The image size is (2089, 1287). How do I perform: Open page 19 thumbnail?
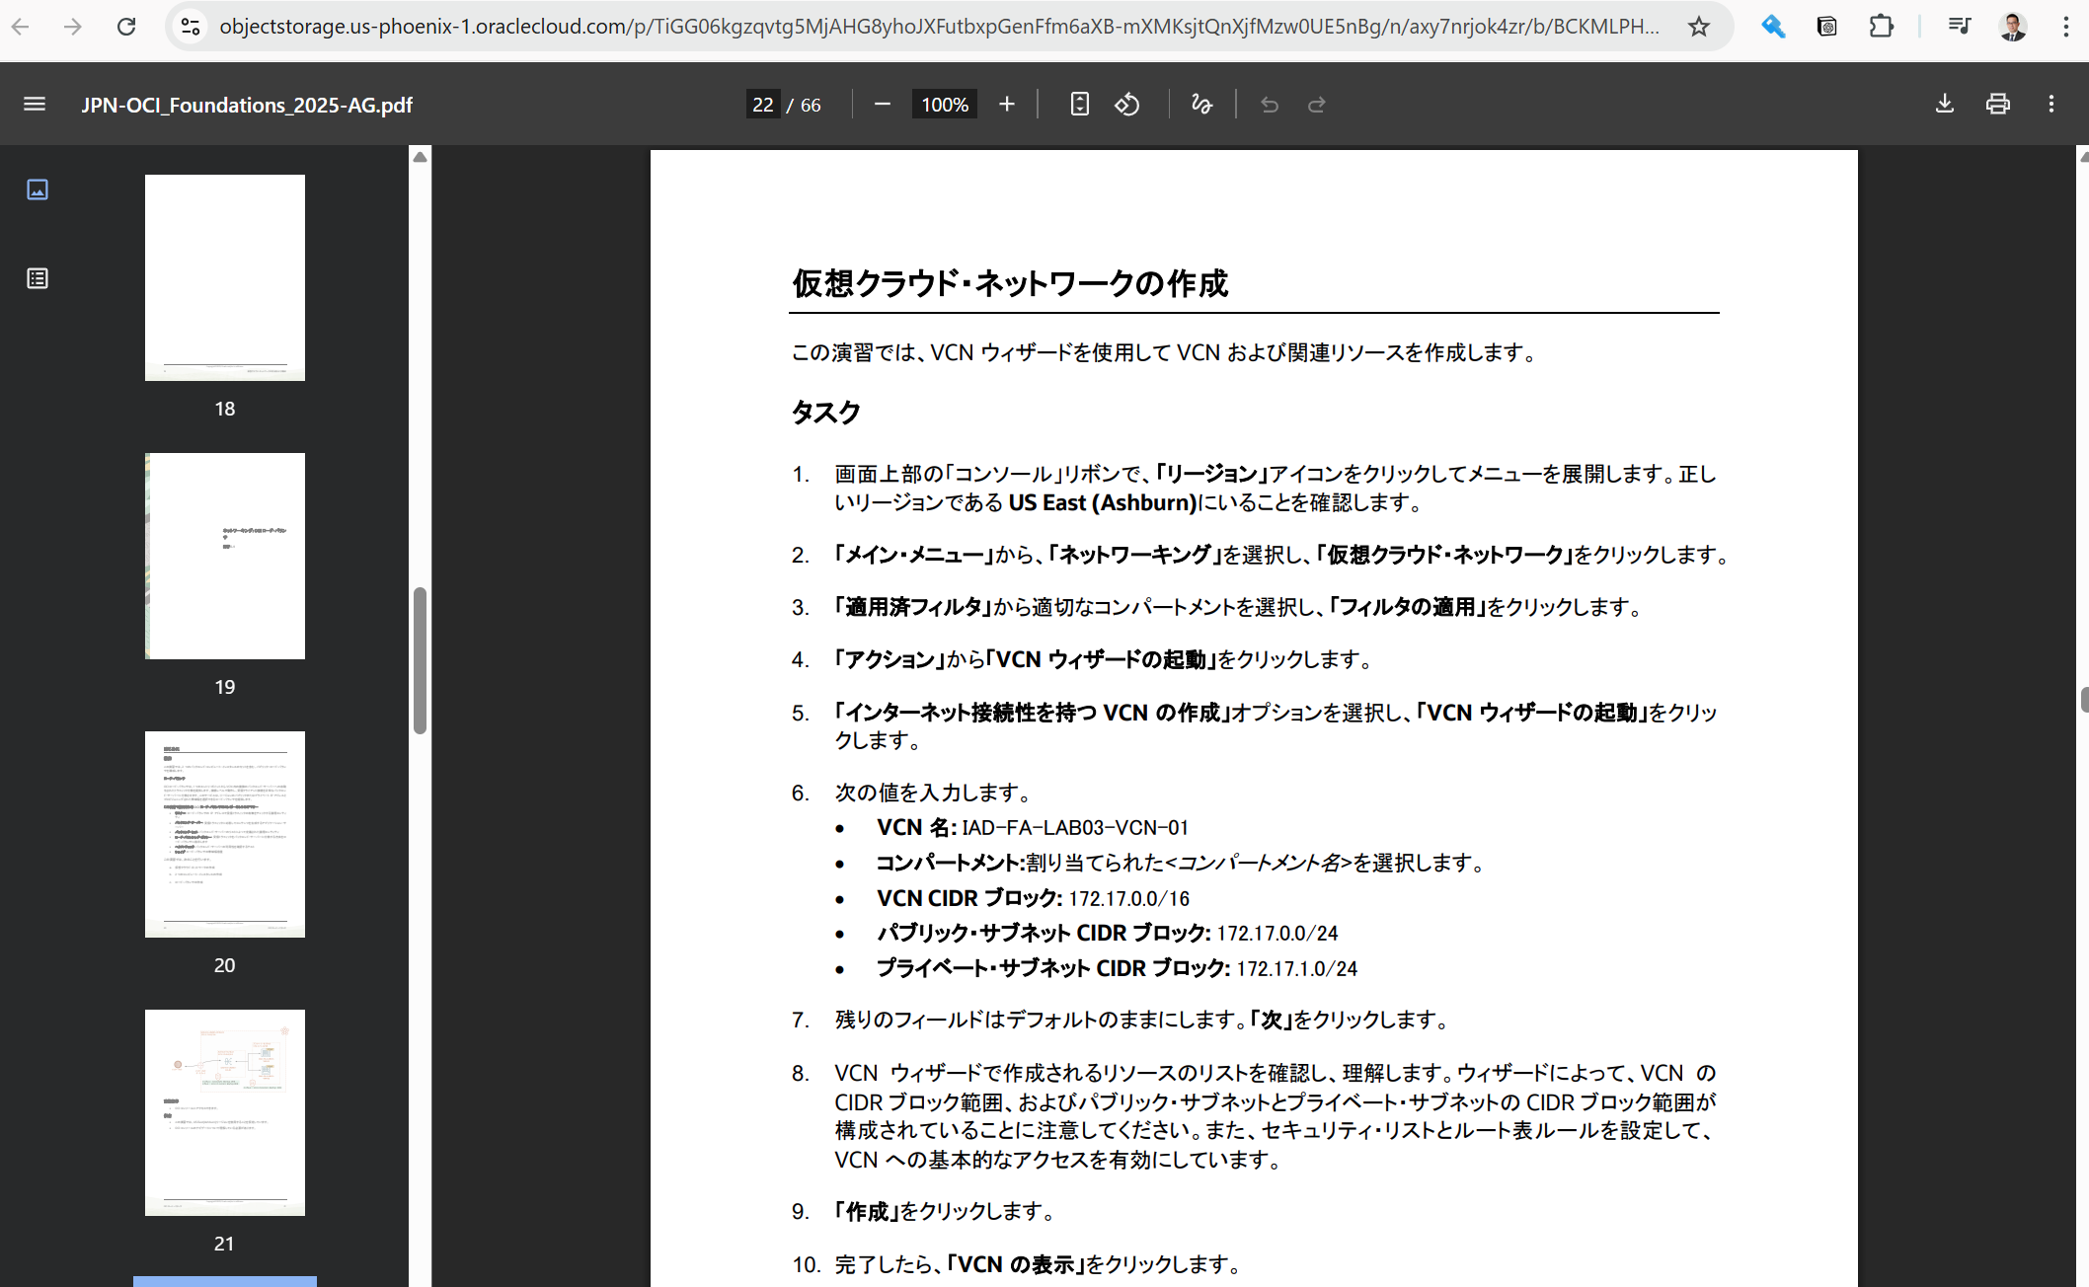coord(225,556)
